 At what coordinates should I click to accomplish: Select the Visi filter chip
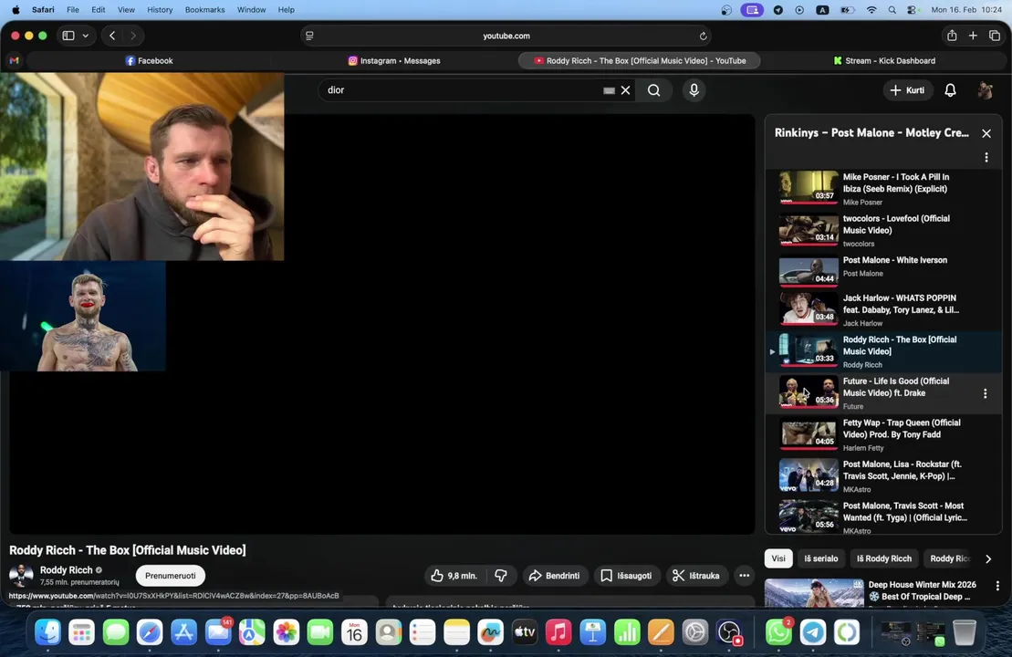click(x=778, y=558)
